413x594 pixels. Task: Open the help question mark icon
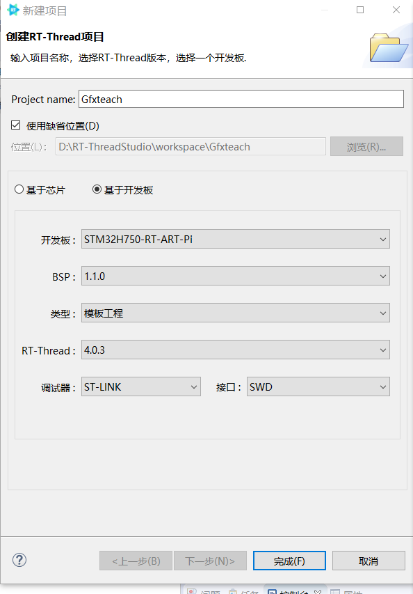[19, 561]
